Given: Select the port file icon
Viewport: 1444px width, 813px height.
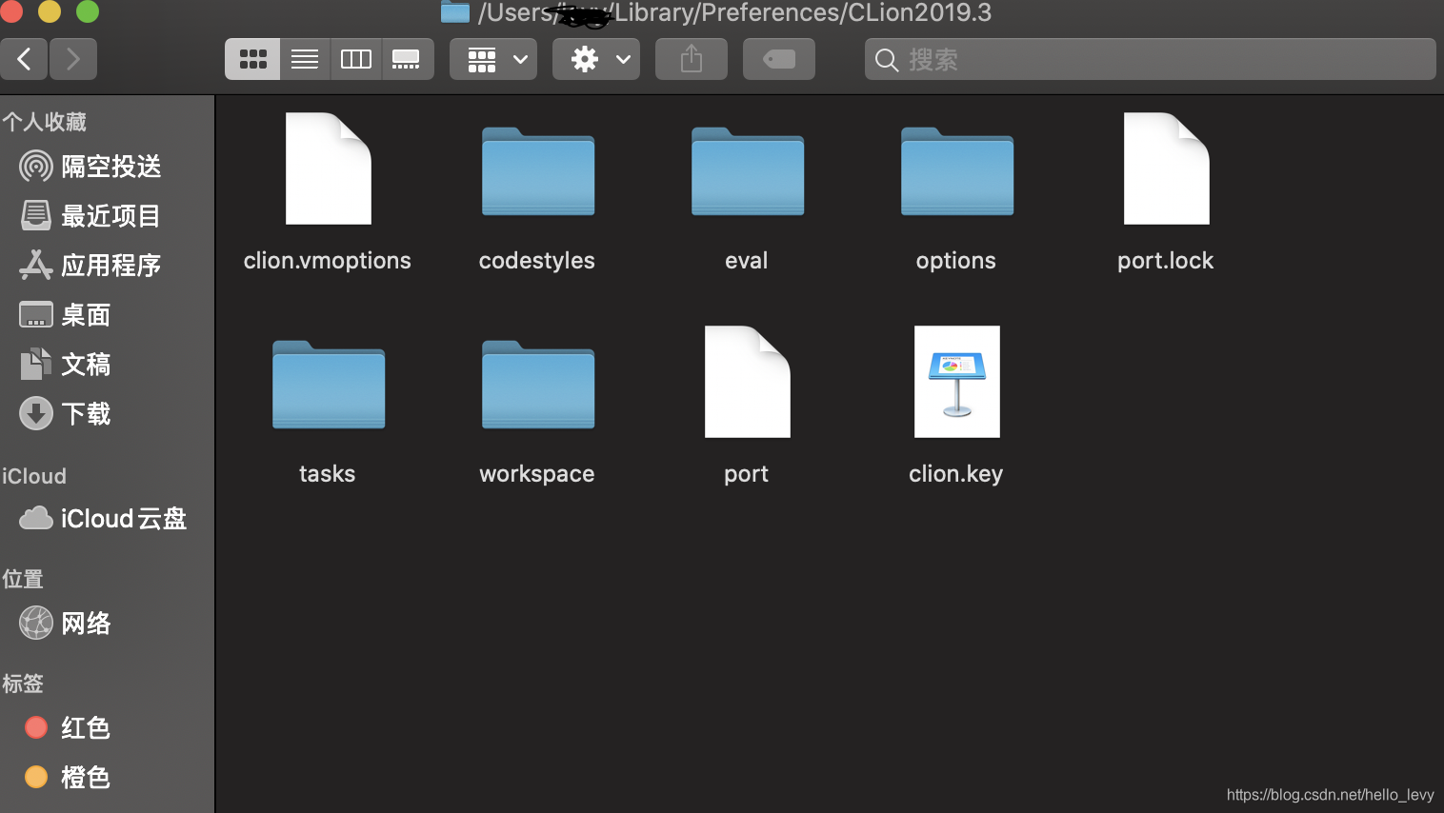Looking at the screenshot, I should point(748,382).
